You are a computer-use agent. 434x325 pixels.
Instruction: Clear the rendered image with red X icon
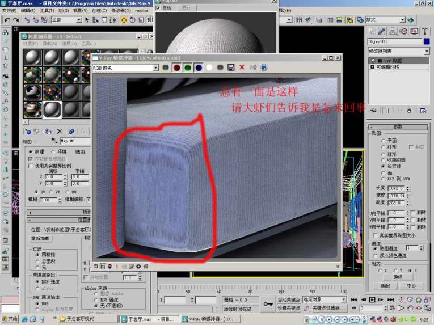(242, 67)
